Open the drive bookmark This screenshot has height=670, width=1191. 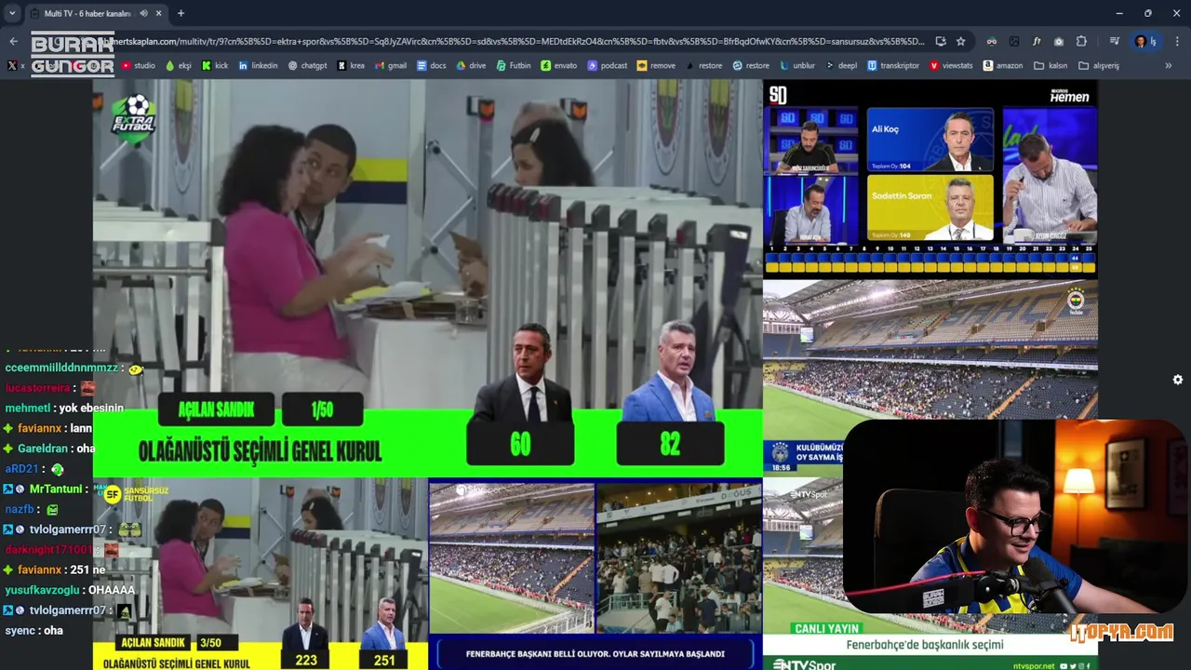point(471,66)
